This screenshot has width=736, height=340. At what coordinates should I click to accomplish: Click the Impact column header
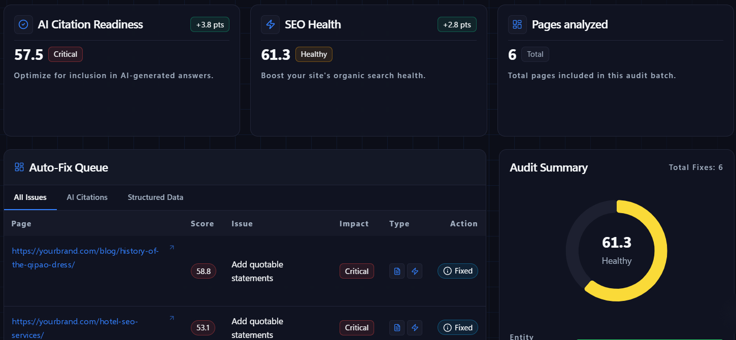[x=354, y=224]
